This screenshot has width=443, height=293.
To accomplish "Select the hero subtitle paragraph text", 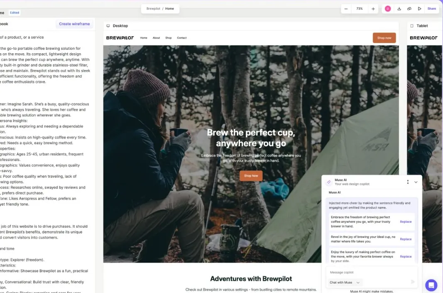I will (251, 158).
